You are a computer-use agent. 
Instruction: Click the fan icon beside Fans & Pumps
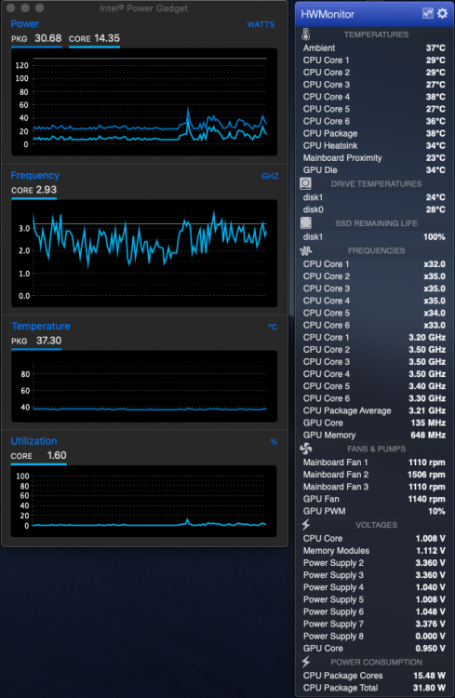tap(306, 449)
